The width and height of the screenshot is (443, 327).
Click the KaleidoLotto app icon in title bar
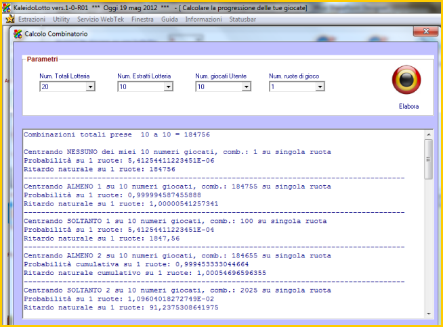[7, 7]
